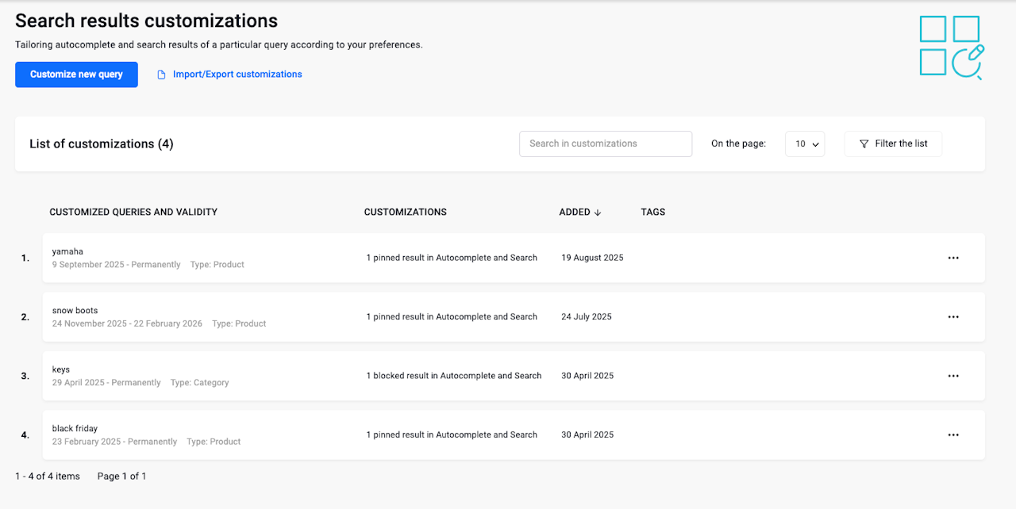The height and width of the screenshot is (509, 1016).
Task: Open the three-dot menu for black friday row
Action: pos(953,434)
